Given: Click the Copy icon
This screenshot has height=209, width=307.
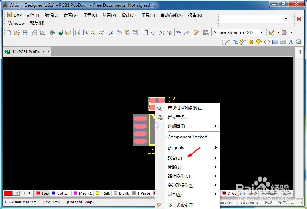Looking at the screenshot, I should click(x=119, y=33).
